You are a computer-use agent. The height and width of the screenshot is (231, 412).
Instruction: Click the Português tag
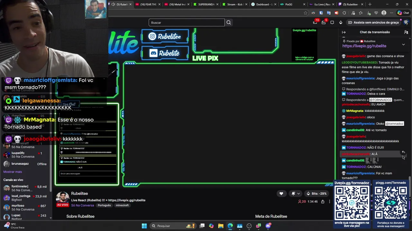click(104, 205)
